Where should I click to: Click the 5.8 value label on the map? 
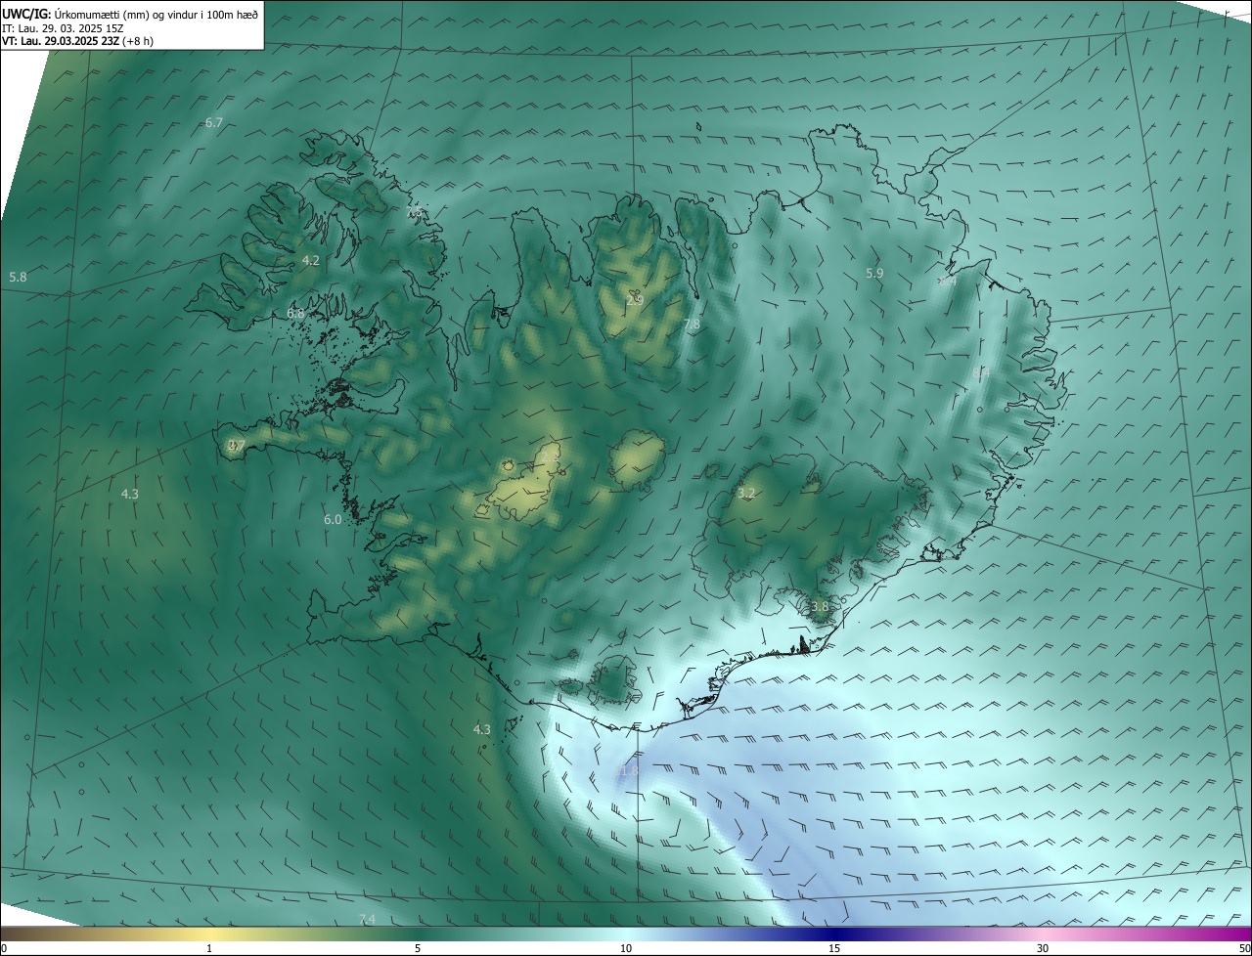(18, 278)
